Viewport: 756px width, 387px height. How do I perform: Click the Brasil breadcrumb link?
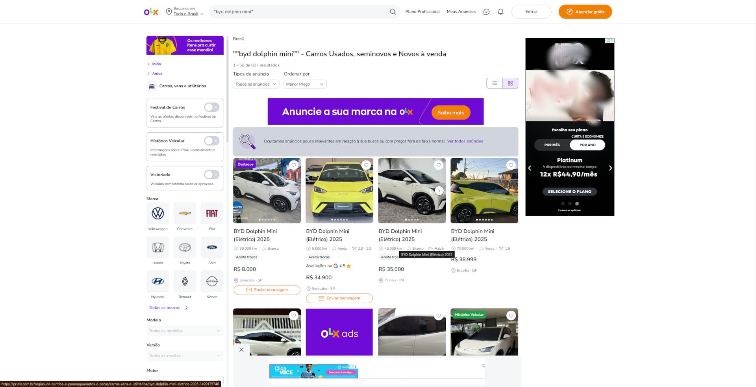(x=238, y=39)
